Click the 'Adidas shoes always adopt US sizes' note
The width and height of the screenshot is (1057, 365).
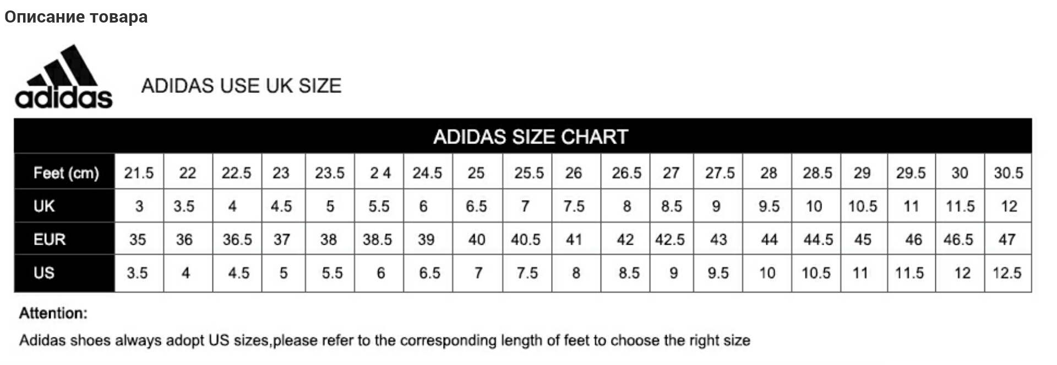pos(384,340)
